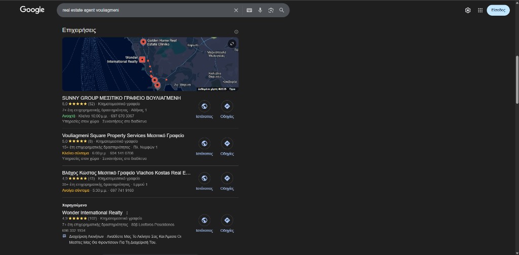Open Vouliagmeni Square Property Services listing title
This screenshot has height=255, width=519.
point(123,136)
